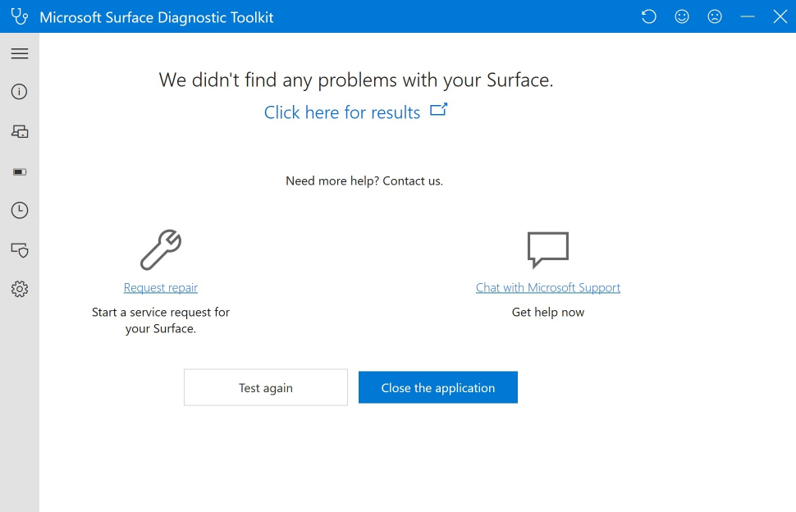Image resolution: width=796 pixels, height=512 pixels.
Task: Select the devices icon in the sidebar
Action: pyautogui.click(x=20, y=131)
